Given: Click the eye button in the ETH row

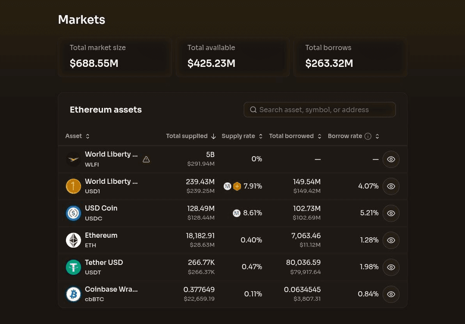Looking at the screenshot, I should click(x=391, y=240).
